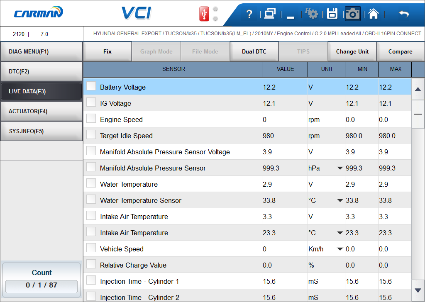Open °C unit dropdown for Intake Air Temperature

340,233
